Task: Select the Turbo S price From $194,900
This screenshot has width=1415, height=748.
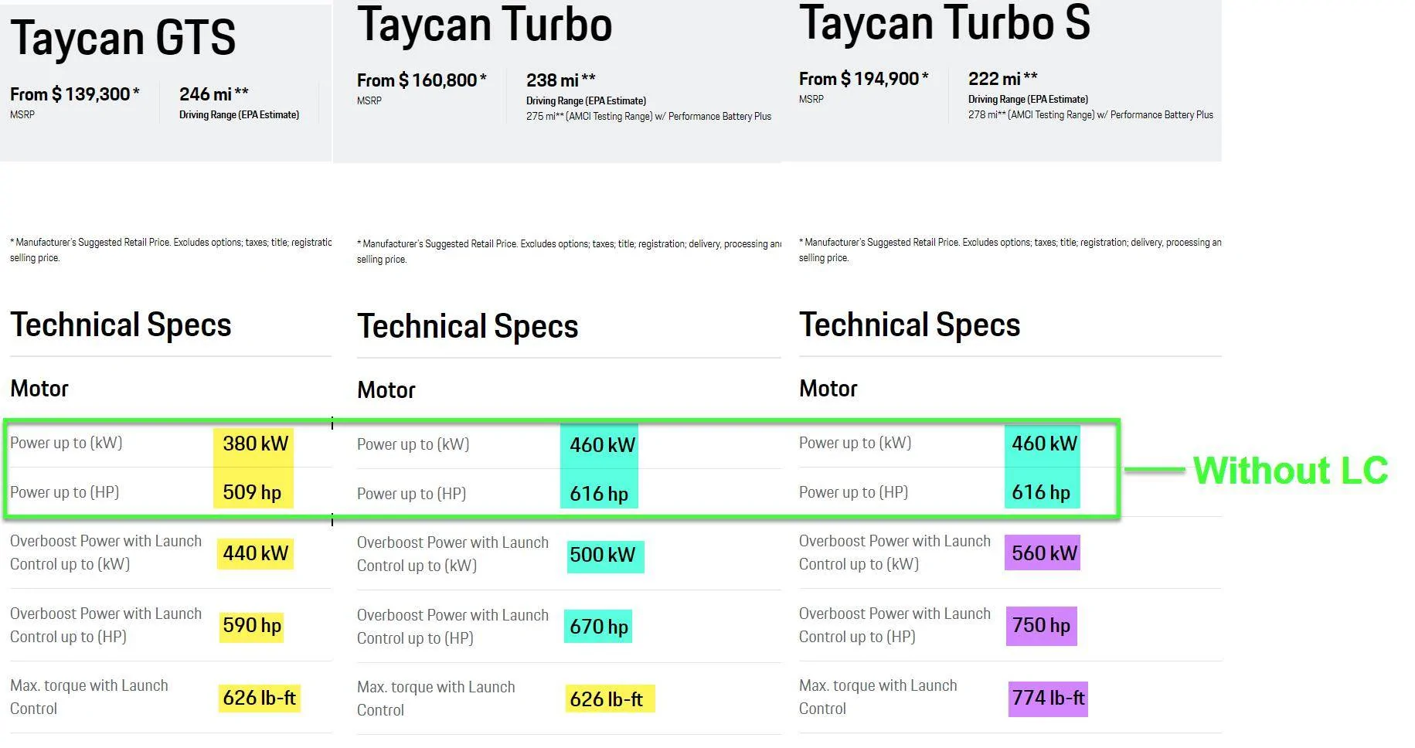Action: coord(864,79)
